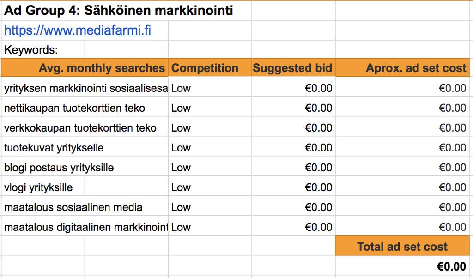Select the suggested bid for tuotekuvat yritykselle
The width and height of the screenshot is (473, 278).
coord(293,148)
